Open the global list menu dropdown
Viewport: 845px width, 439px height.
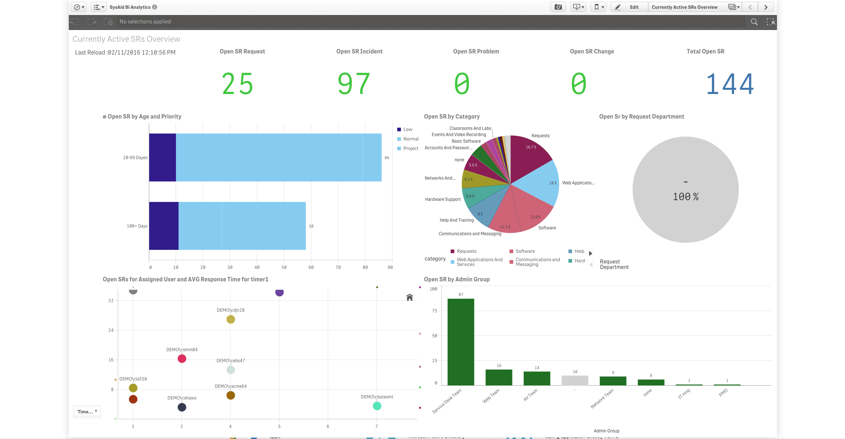98,7
